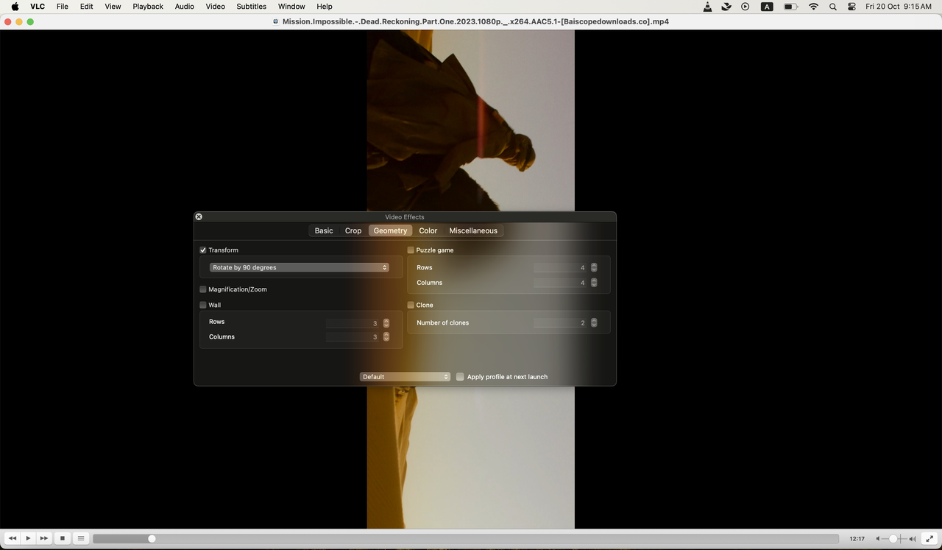Enable the Clone effect
Viewport: 942px width, 550px height.
[x=411, y=305]
